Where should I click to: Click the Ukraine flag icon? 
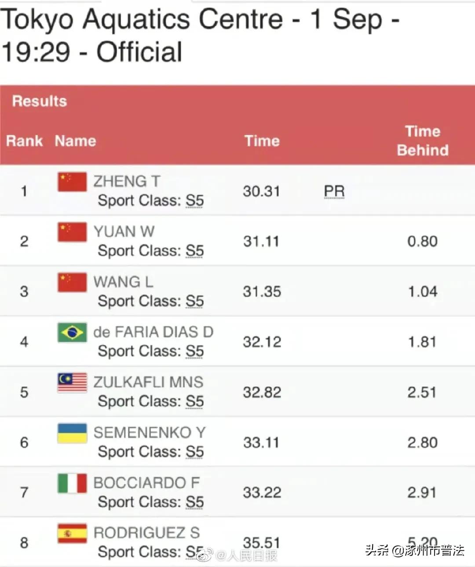(72, 433)
